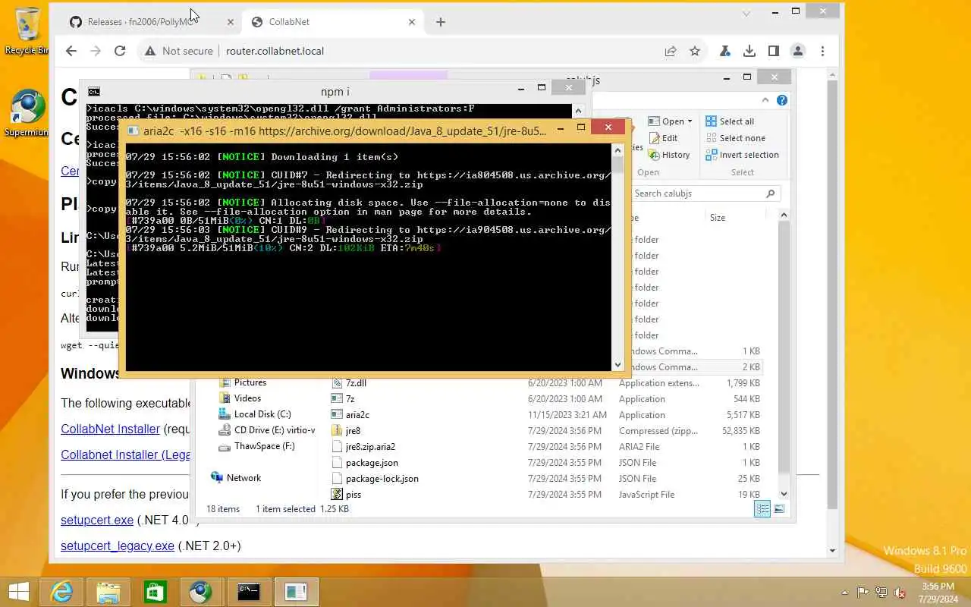Click Select all in Explorer ribbon
Viewport: 971px width, 607px height.
729,121
